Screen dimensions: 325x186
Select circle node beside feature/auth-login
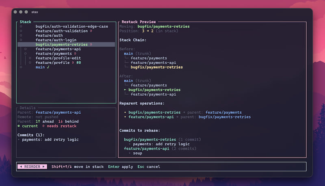click(21, 40)
